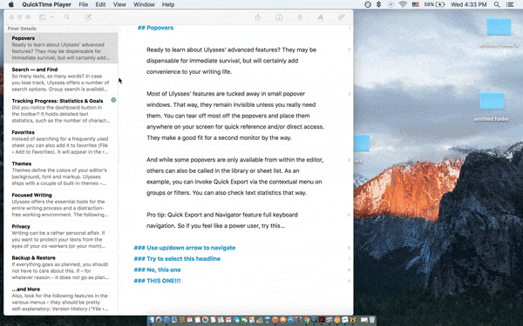Click the Time Machine menu bar icon

pyautogui.click(x=368, y=4)
